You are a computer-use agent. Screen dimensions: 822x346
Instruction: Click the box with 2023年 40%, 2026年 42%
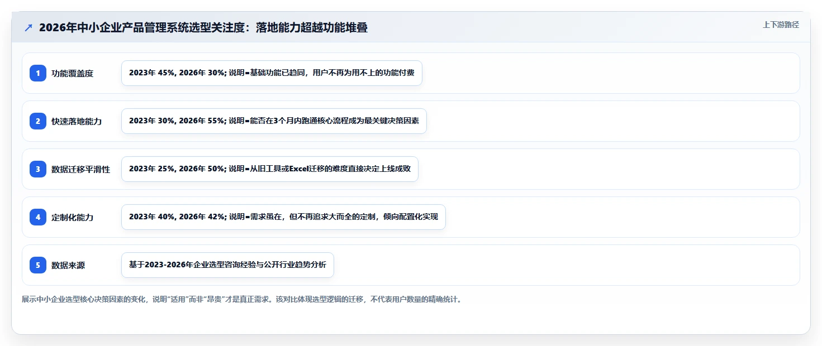[x=283, y=217]
